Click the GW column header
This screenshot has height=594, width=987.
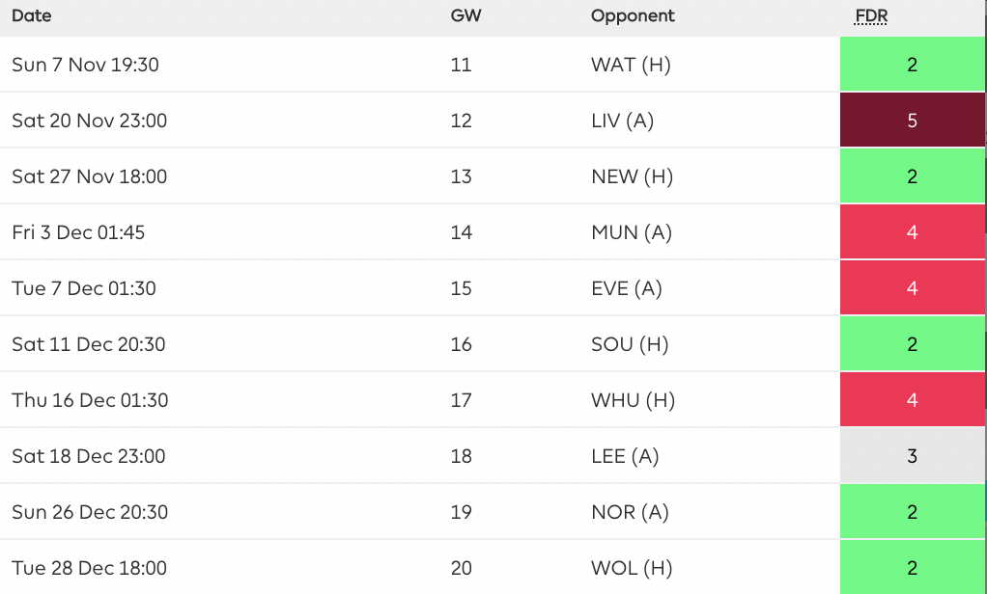[465, 15]
